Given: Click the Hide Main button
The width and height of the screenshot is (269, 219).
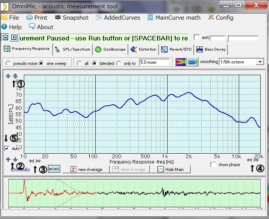Looking at the screenshot, I should pyautogui.click(x=170, y=169).
